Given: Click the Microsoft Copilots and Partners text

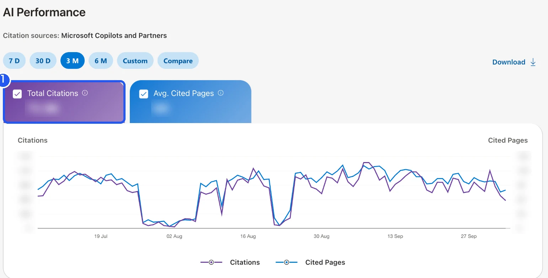Looking at the screenshot, I should [114, 35].
